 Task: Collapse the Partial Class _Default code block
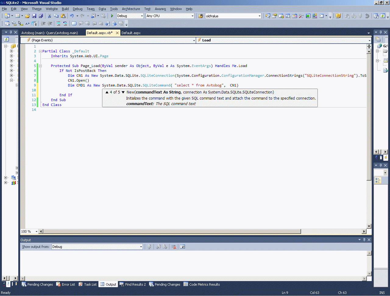tap(40, 51)
